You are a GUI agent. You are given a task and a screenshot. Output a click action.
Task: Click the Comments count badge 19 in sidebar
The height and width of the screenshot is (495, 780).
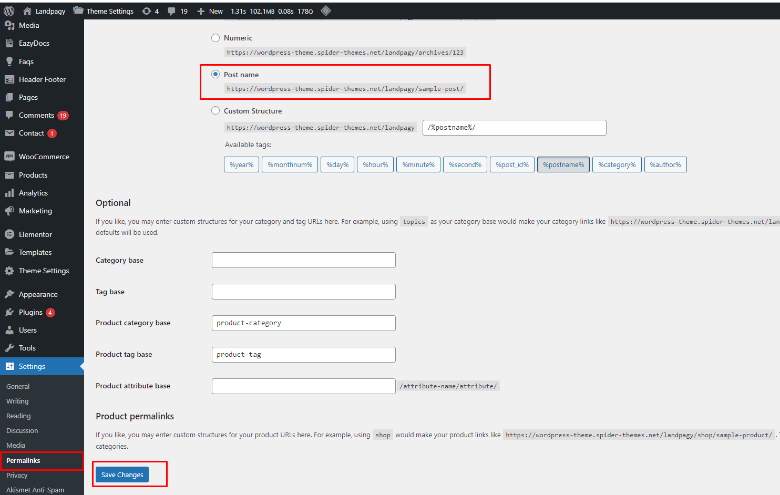pyautogui.click(x=63, y=116)
